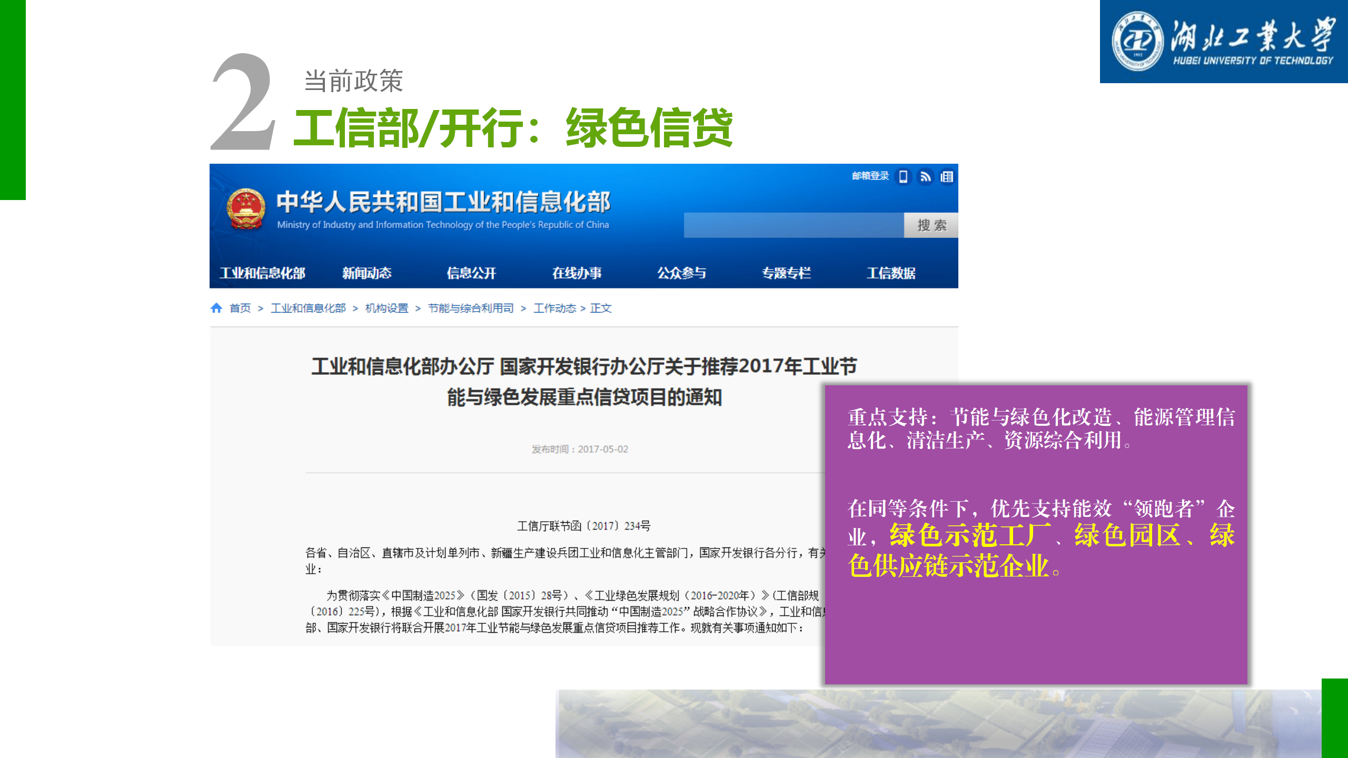Click the Hubei University of Technology logo
The height and width of the screenshot is (758, 1348).
(x=1224, y=42)
